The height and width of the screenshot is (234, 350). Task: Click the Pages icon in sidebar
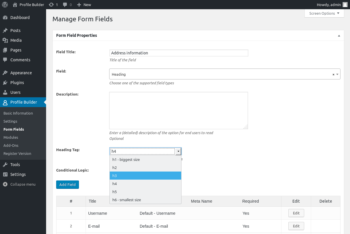pyautogui.click(x=5, y=50)
